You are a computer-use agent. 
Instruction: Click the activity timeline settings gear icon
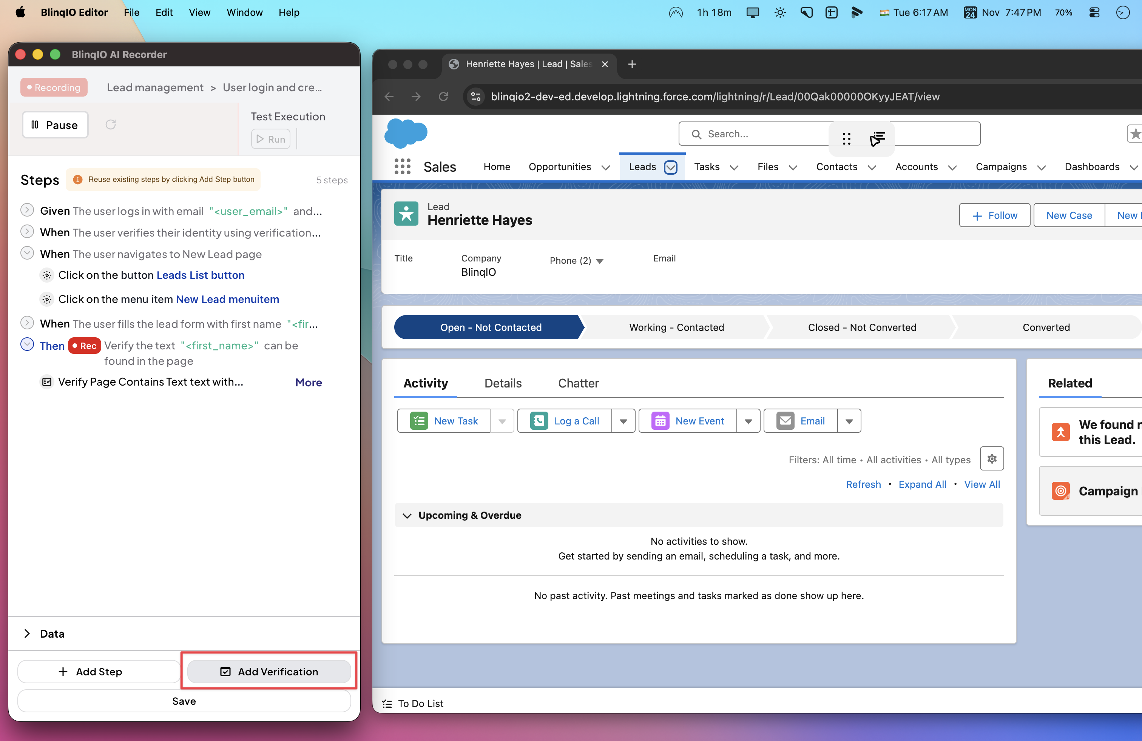coord(991,459)
